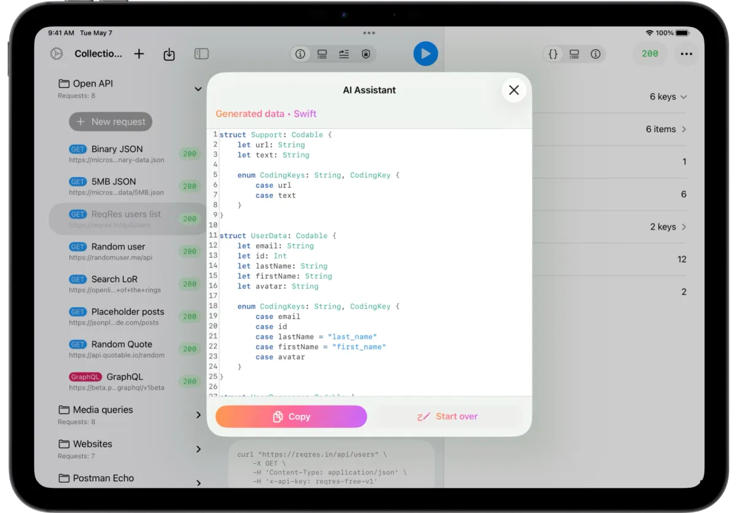
Task: Open the request authentication lock tab
Action: pos(365,54)
